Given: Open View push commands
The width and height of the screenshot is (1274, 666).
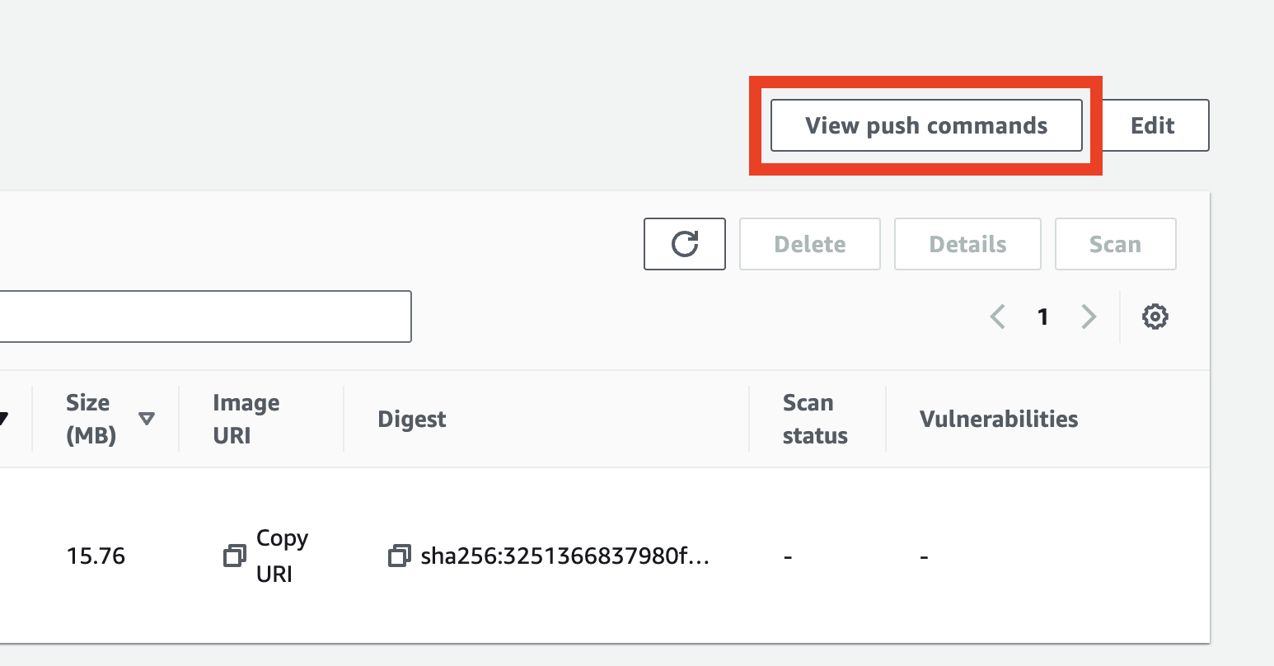Looking at the screenshot, I should tap(926, 125).
